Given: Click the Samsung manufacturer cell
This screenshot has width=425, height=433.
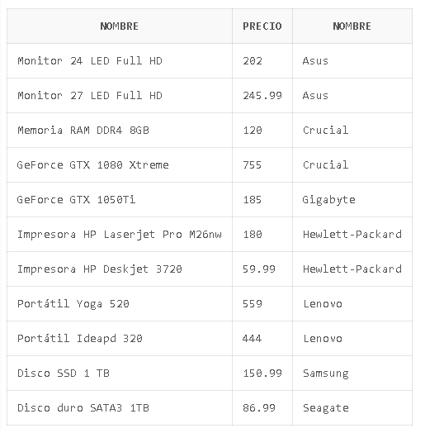Looking at the screenshot, I should (x=352, y=373).
